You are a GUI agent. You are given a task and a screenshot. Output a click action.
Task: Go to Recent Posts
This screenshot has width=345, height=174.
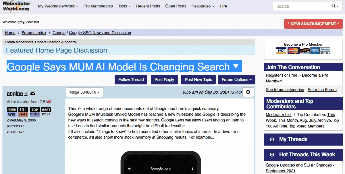(x=148, y=6)
